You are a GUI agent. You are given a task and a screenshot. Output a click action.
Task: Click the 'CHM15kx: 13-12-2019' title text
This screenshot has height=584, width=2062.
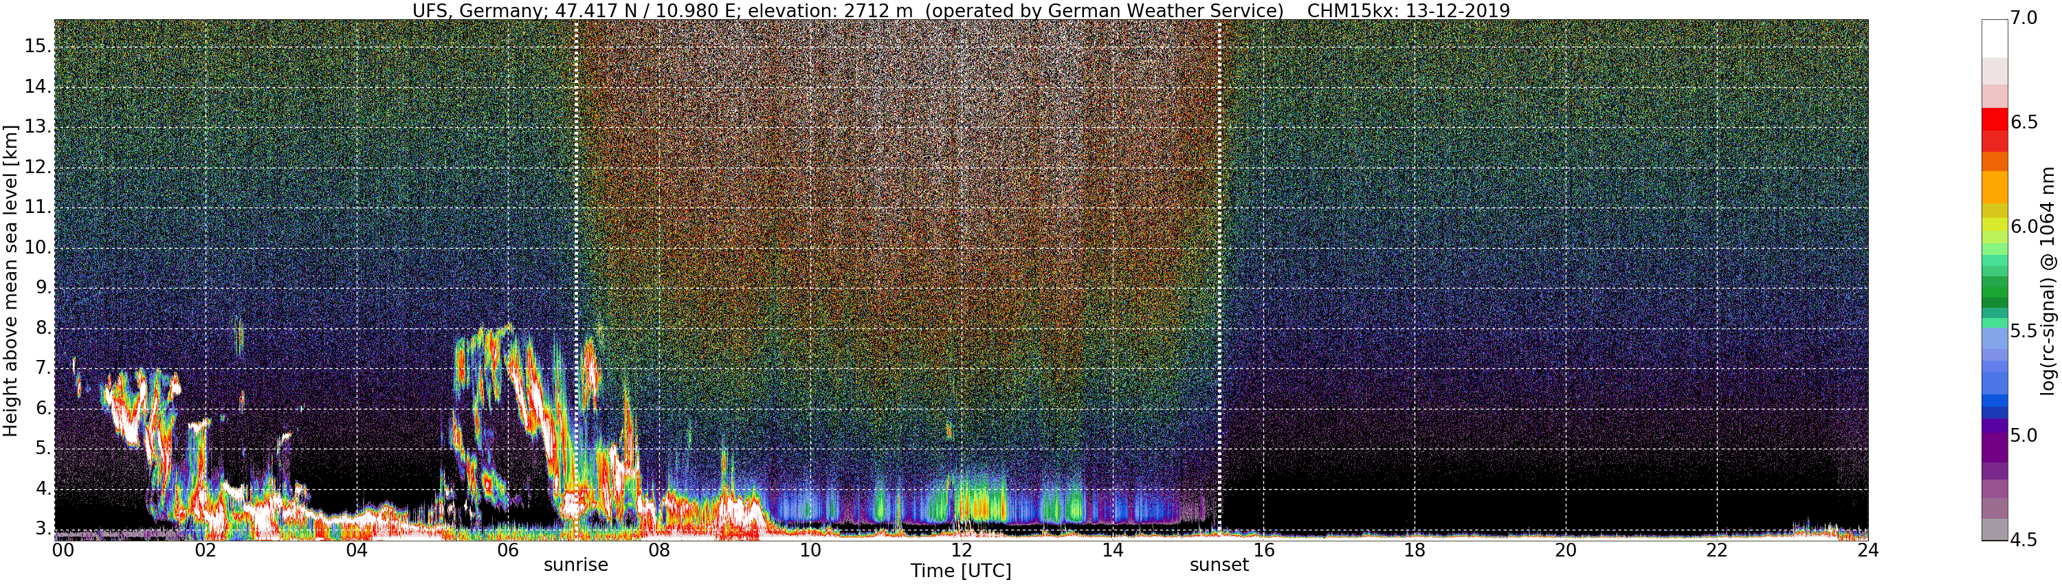(x=1408, y=10)
